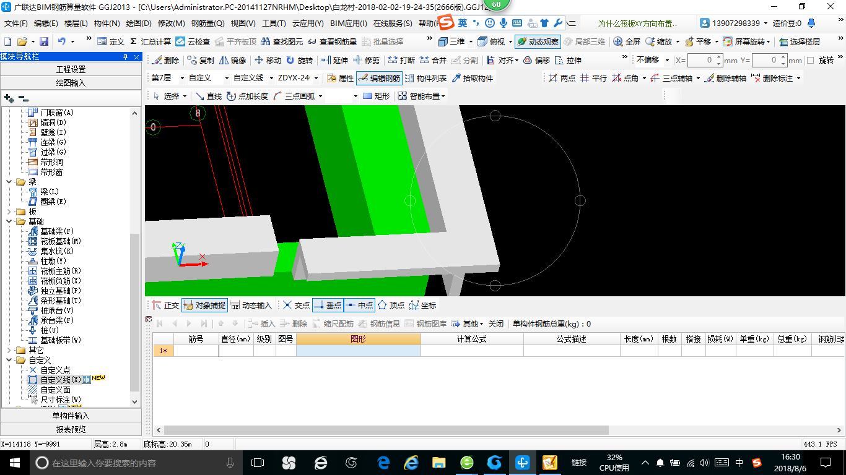
Task: Toggle 正交 orthogonal mode
Action: pos(165,305)
